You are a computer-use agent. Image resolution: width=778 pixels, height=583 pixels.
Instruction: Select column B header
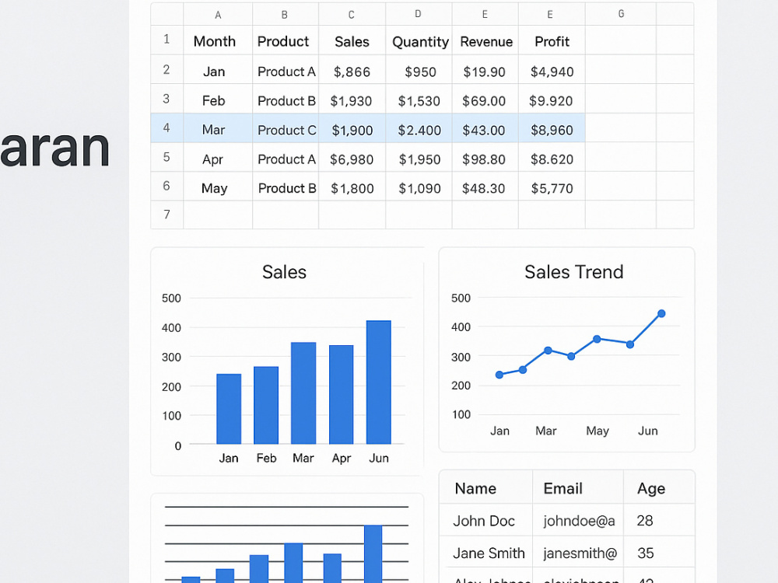(x=285, y=14)
